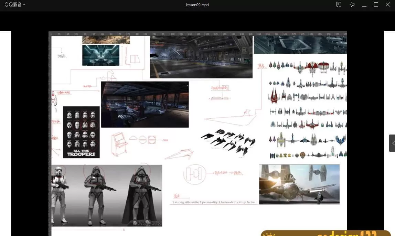Screen dimensions: 395x236
Task: Click the circled TIE fighter sketch
Action: 194,174
